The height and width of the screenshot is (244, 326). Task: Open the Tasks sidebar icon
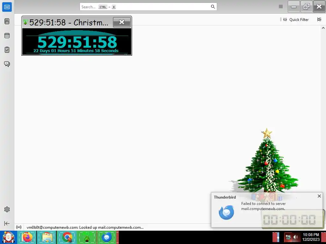[x=7, y=50]
